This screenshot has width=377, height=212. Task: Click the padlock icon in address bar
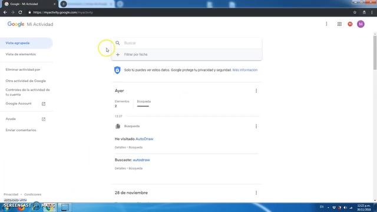point(29,12)
